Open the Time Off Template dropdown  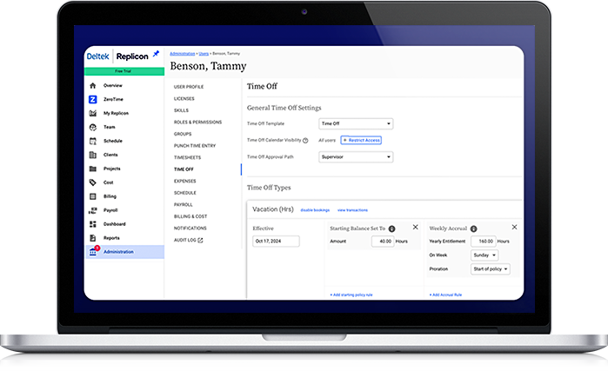(x=356, y=123)
